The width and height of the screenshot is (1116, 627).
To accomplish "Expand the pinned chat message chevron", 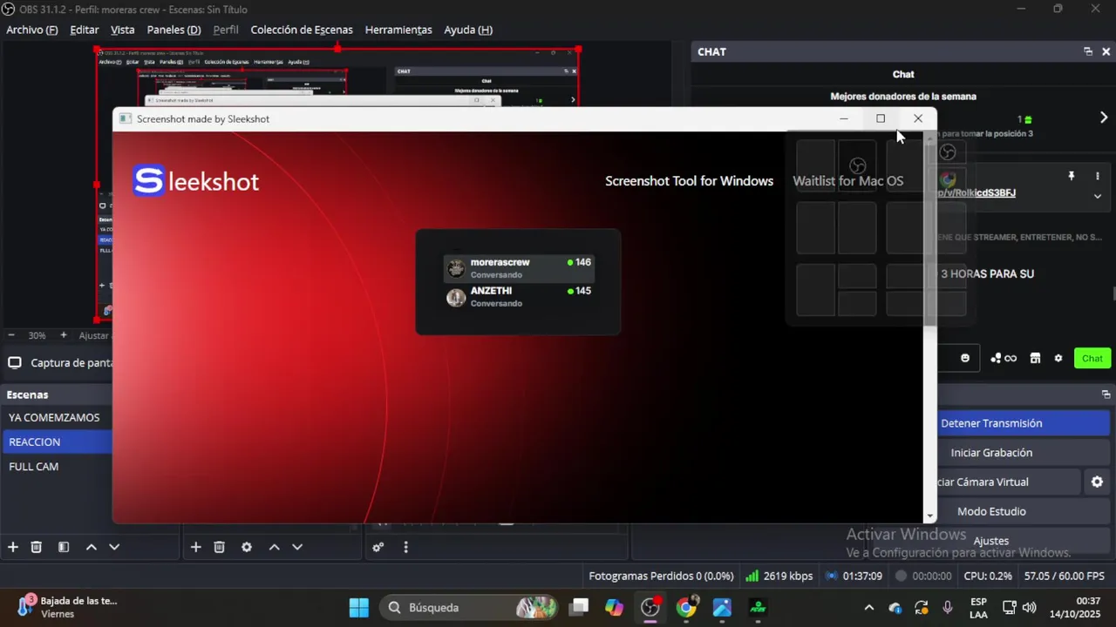I will click(x=1098, y=196).
